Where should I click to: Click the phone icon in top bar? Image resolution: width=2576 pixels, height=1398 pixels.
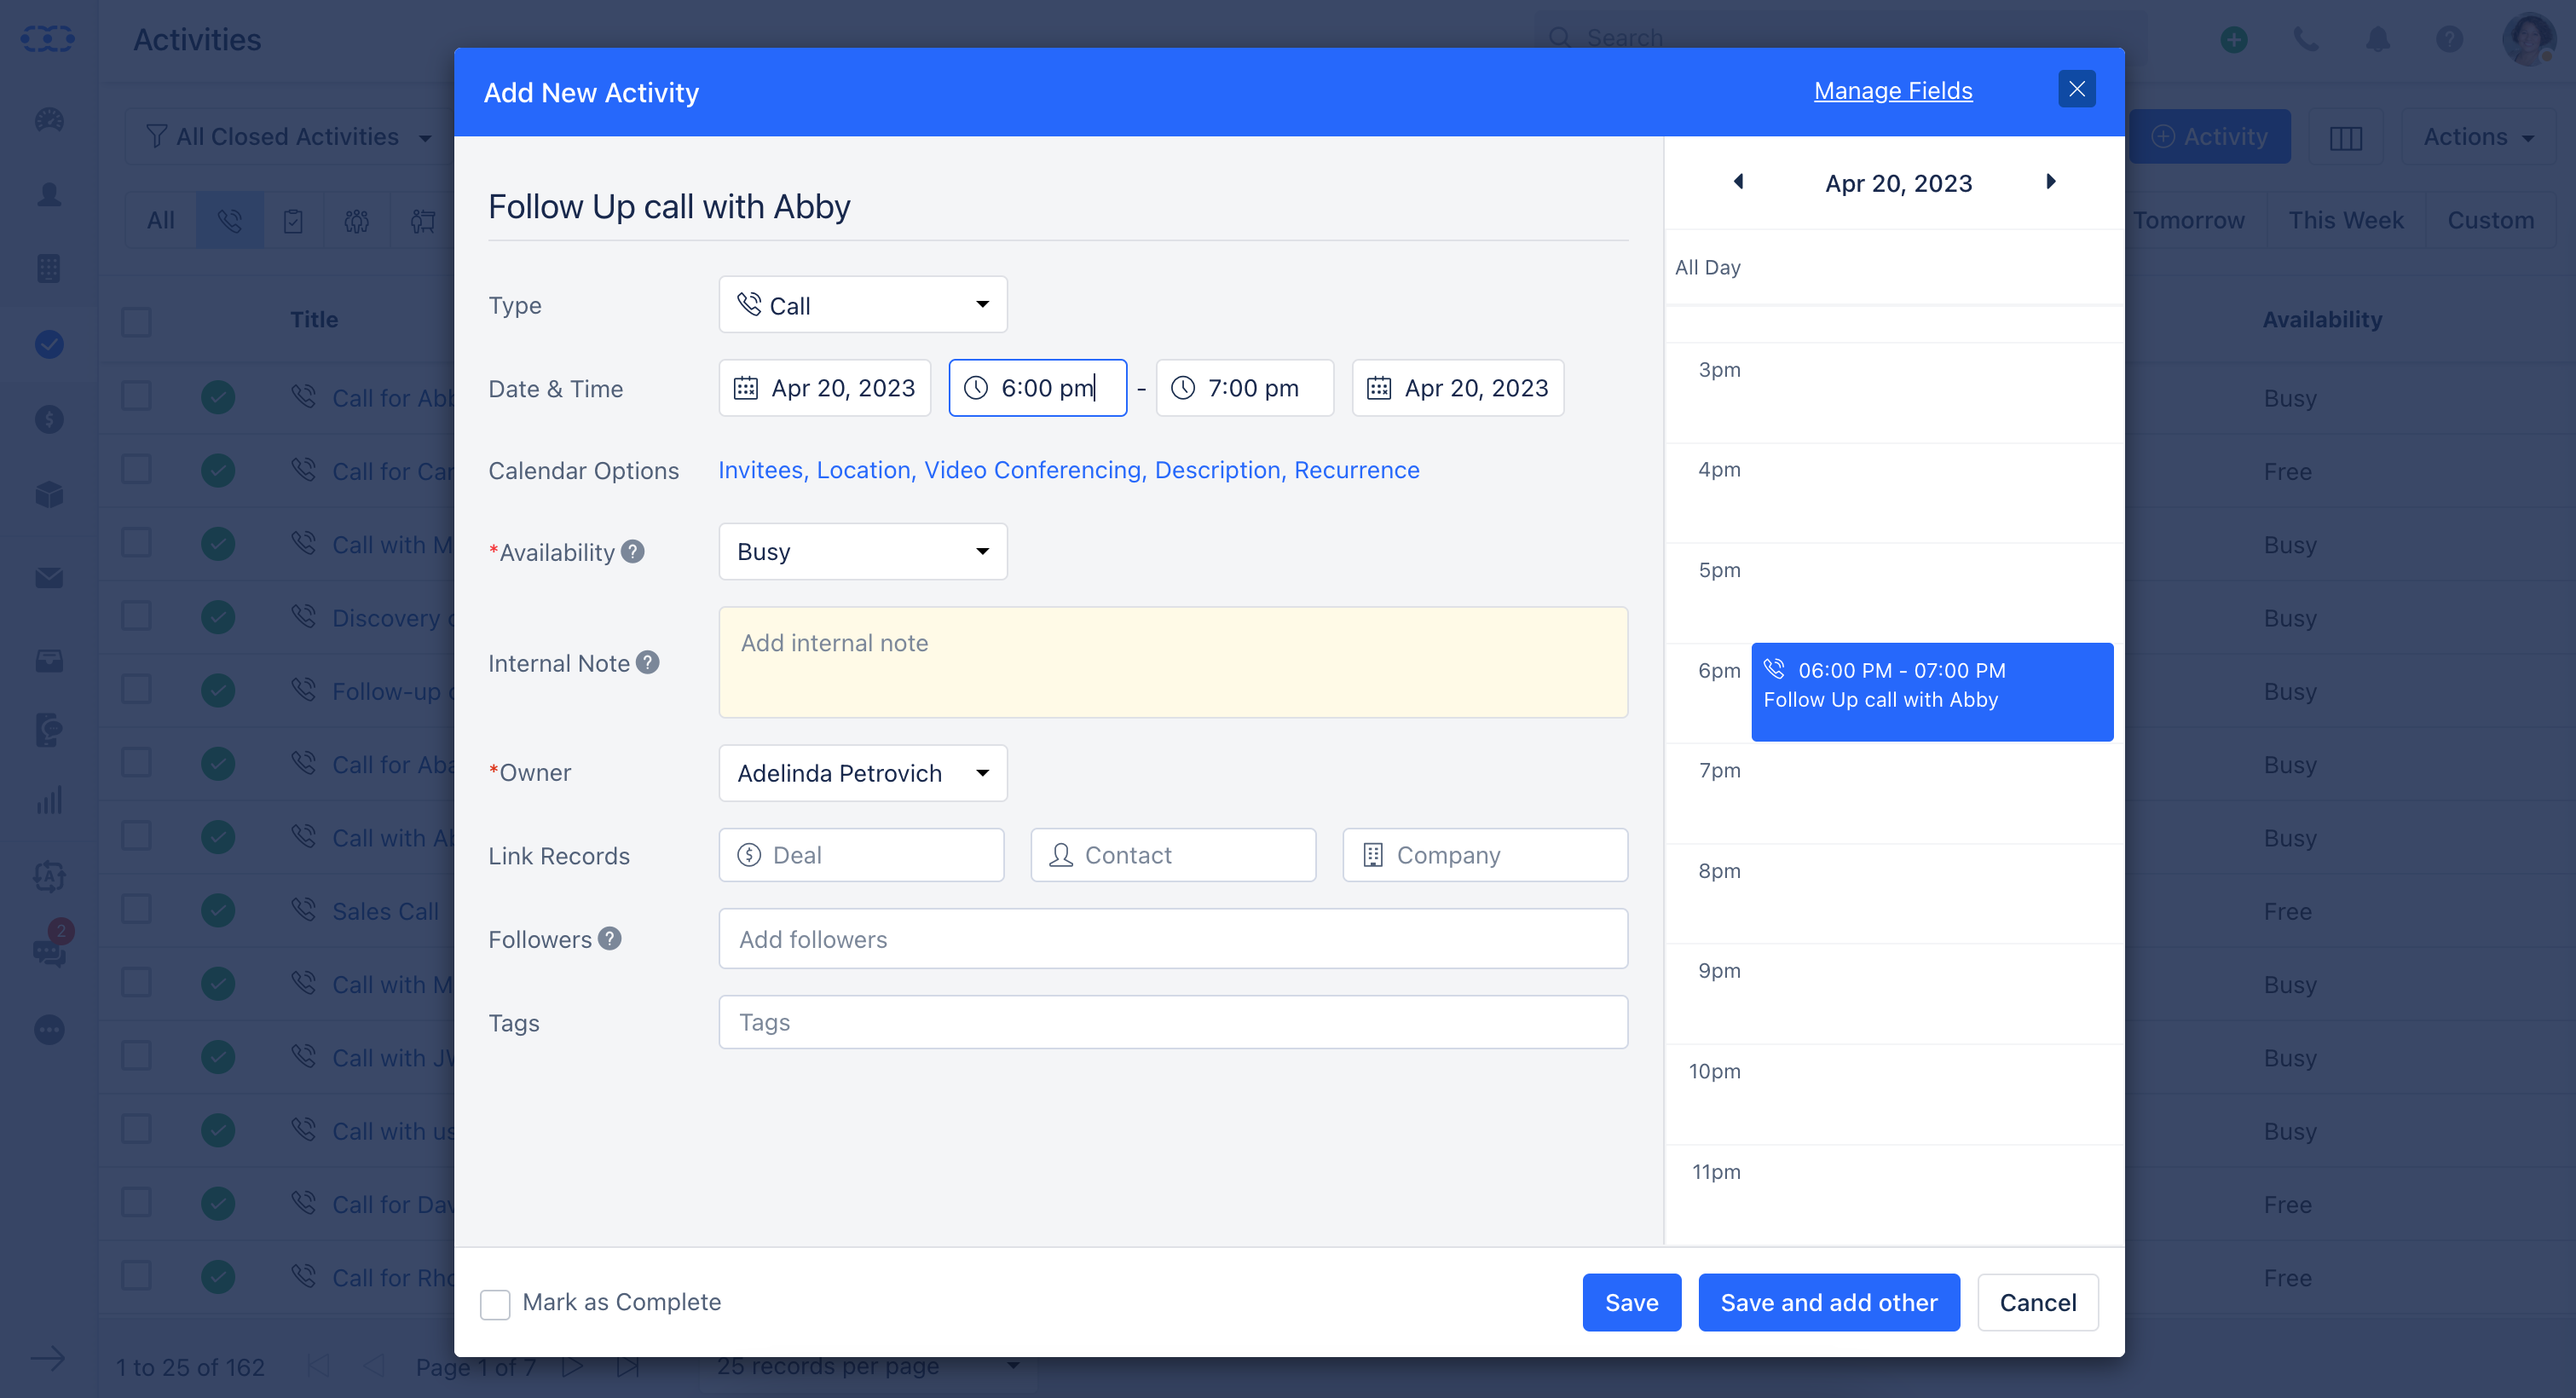point(2306,39)
